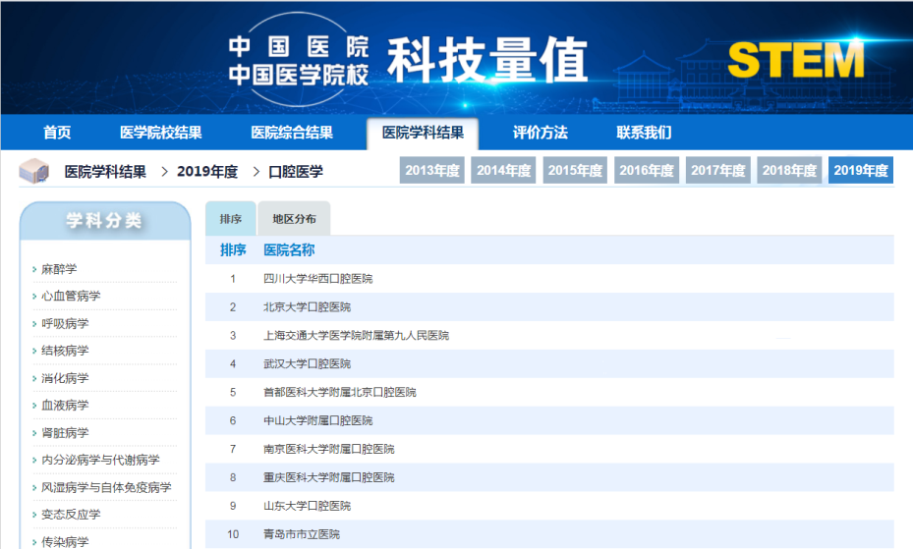Open the 联系我们 navigation link
The height and width of the screenshot is (549, 913).
(x=644, y=133)
